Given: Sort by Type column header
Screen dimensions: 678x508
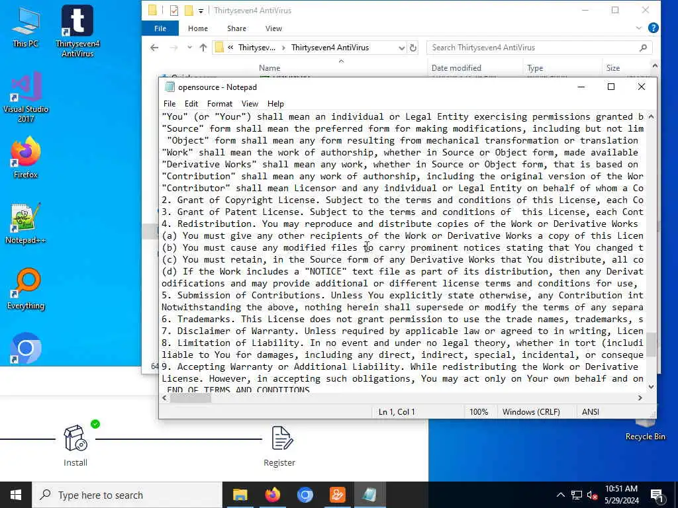Looking at the screenshot, I should point(535,68).
